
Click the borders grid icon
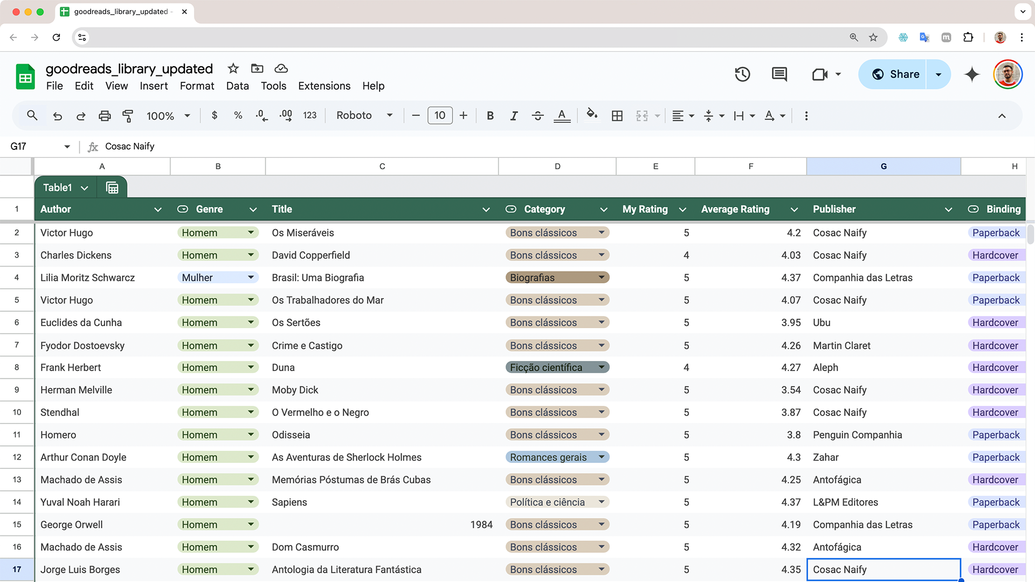[617, 116]
